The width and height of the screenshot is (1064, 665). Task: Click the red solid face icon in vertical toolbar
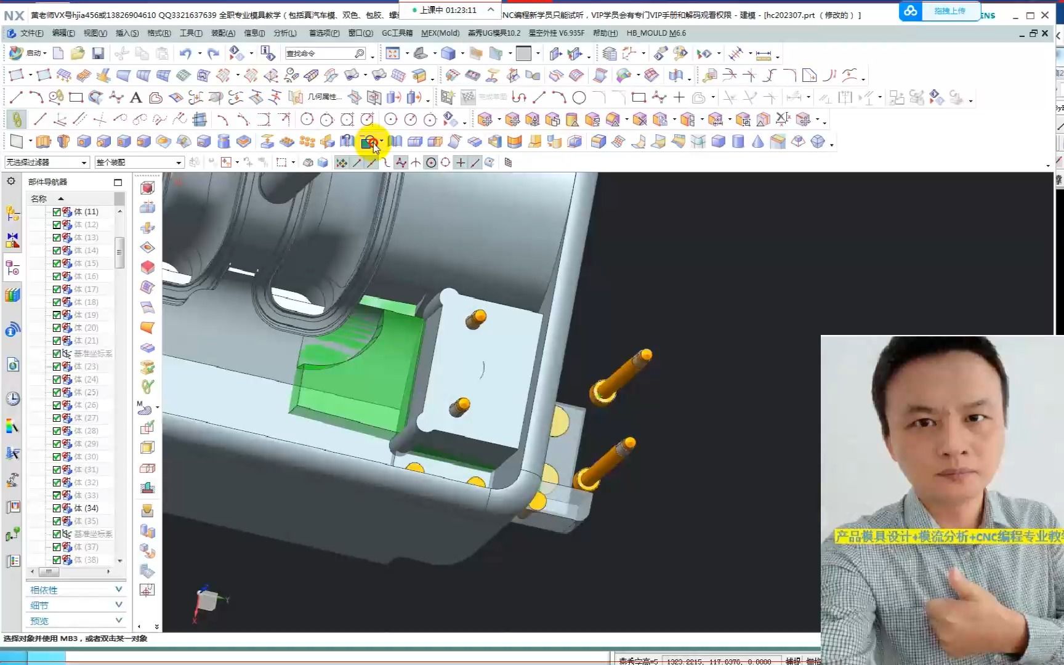147,267
